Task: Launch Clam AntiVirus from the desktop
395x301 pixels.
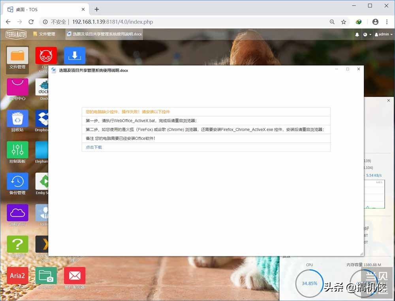Action: tap(46, 55)
